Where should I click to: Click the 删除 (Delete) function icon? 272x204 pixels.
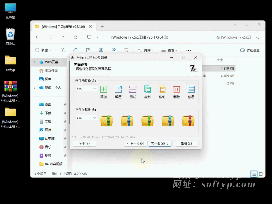(176, 89)
